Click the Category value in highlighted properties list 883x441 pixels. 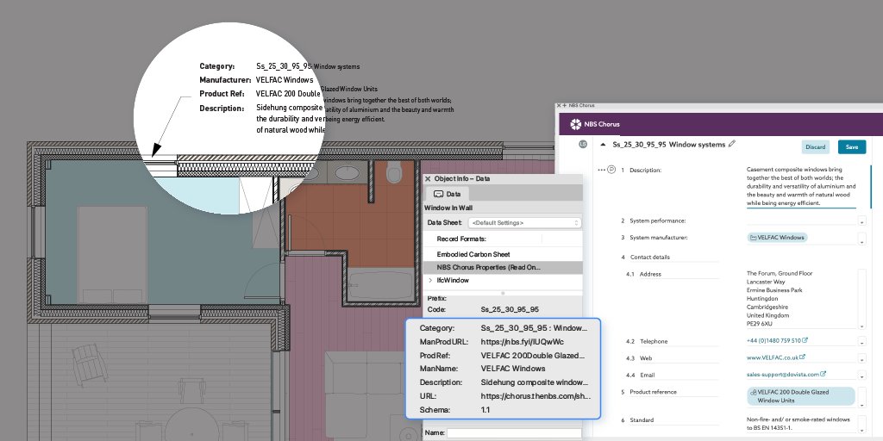pyautogui.click(x=534, y=328)
